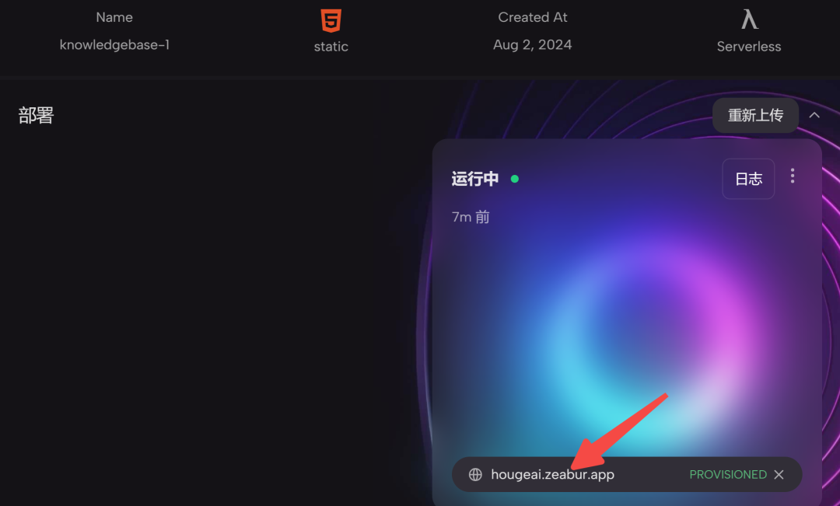Click the Serverless lambda icon
840x506 pixels.
[x=749, y=19]
